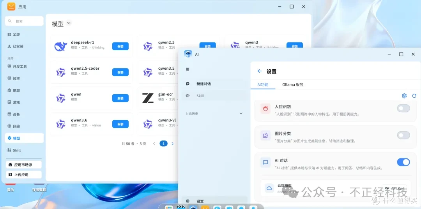This screenshot has width=421, height=209.
Task: Start a new chat with 新建对话
Action: (x=214, y=84)
